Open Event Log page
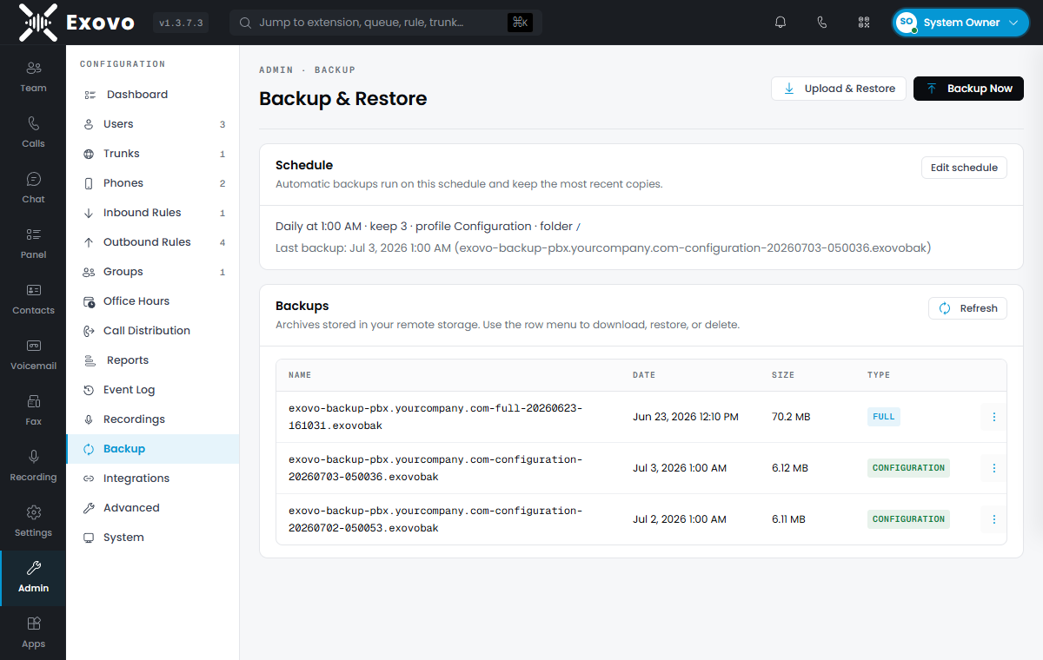The height and width of the screenshot is (660, 1043). tap(152, 390)
